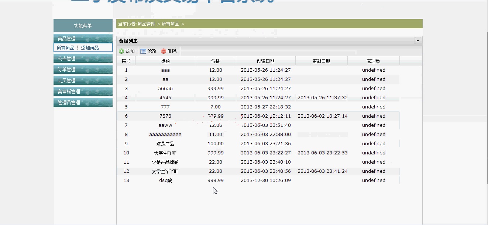488x225 pixels.
Task: Click the red Delete (删除) icon
Action: coord(164,51)
